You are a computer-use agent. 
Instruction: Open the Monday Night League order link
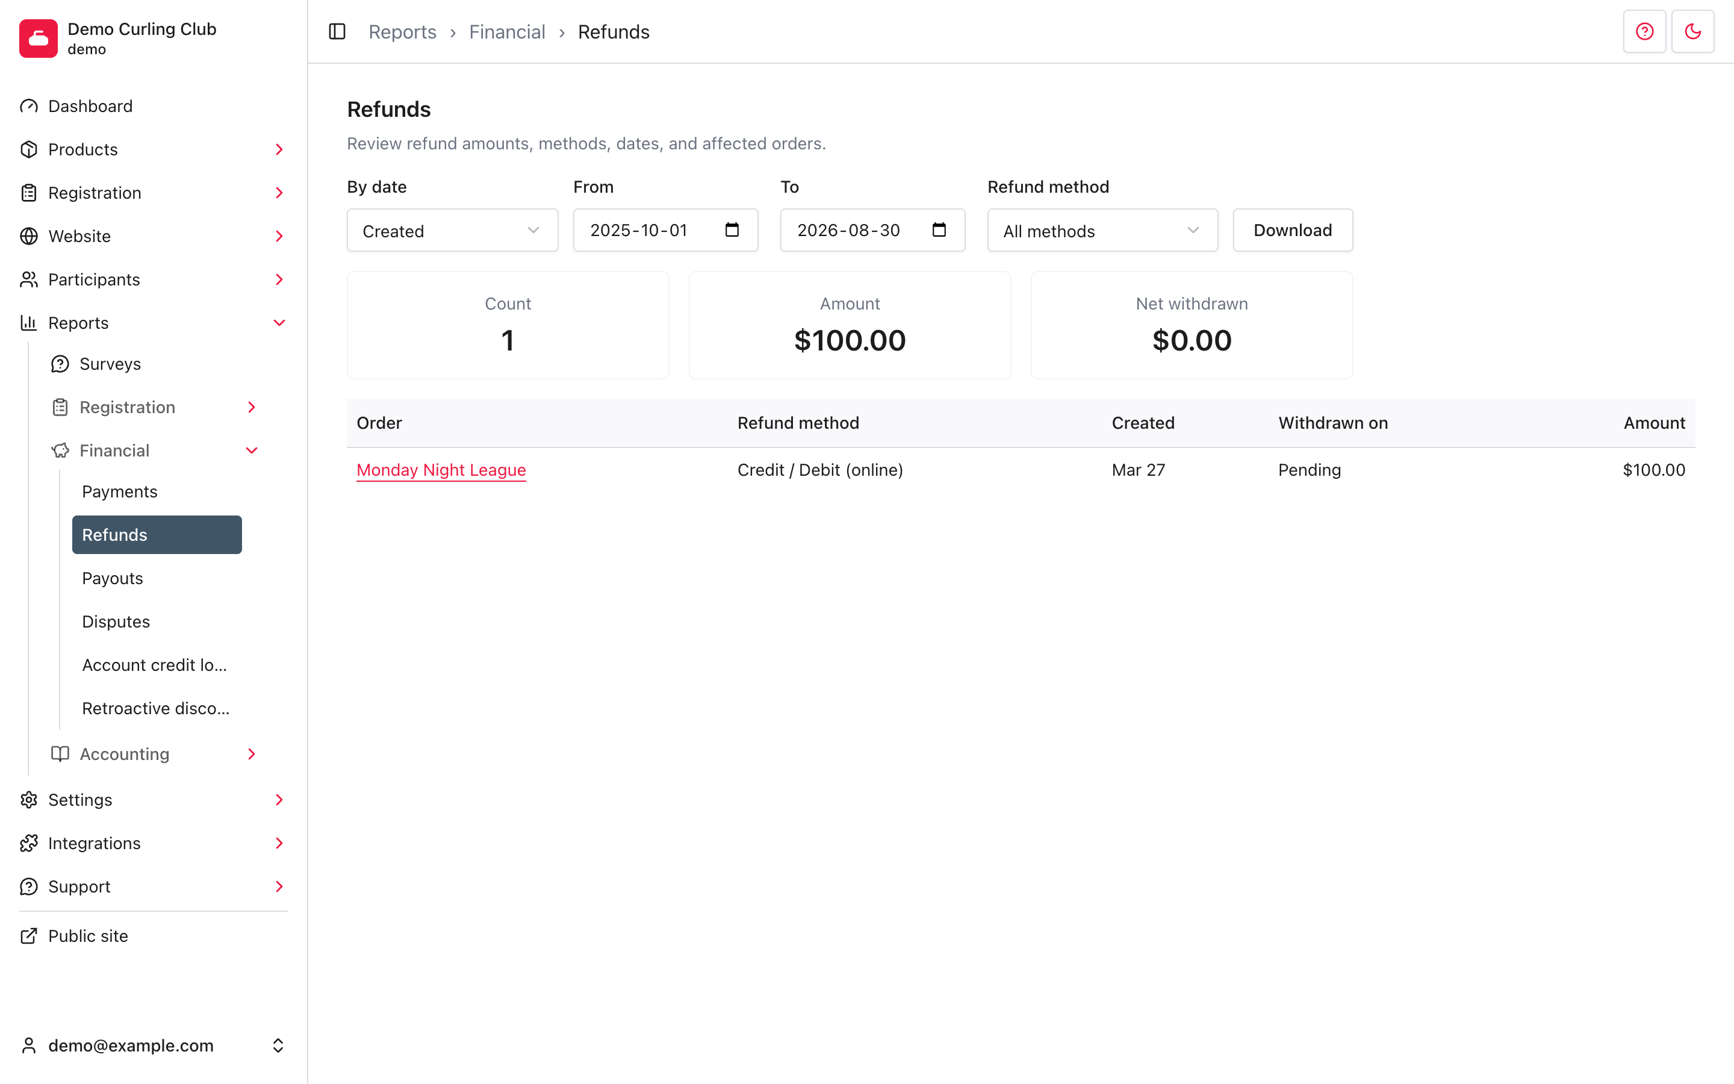tap(441, 470)
